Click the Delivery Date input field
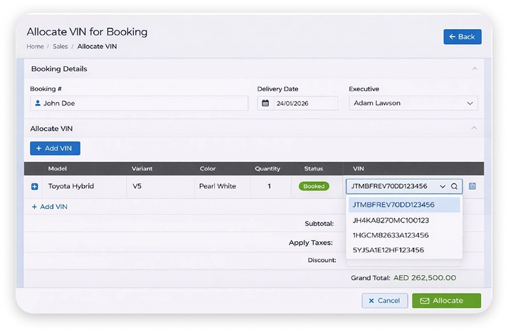Screen dimensions: 508x332 point(297,103)
